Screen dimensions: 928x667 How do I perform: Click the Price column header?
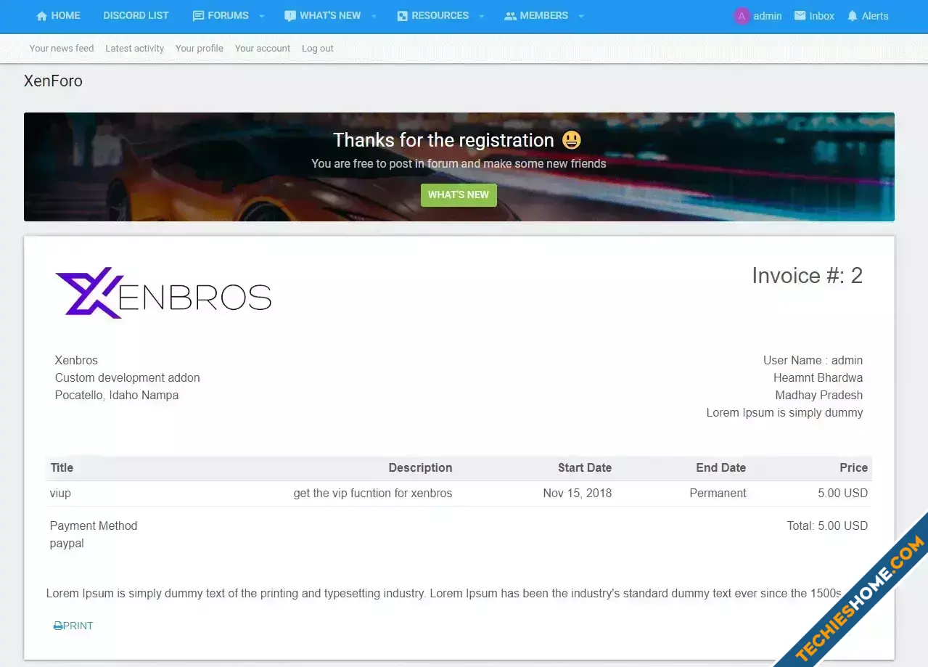tap(853, 468)
